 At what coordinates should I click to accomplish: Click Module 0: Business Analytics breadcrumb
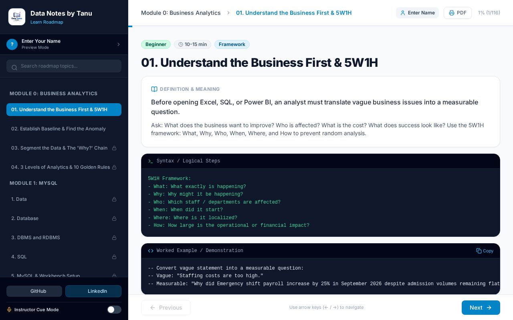pyautogui.click(x=181, y=13)
